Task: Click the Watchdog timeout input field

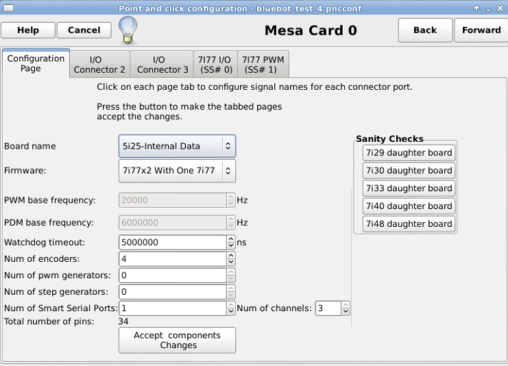Action: click(x=172, y=242)
